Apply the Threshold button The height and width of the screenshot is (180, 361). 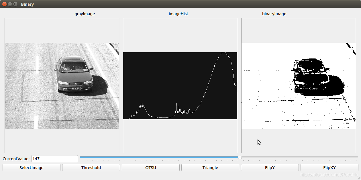pyautogui.click(x=91, y=168)
